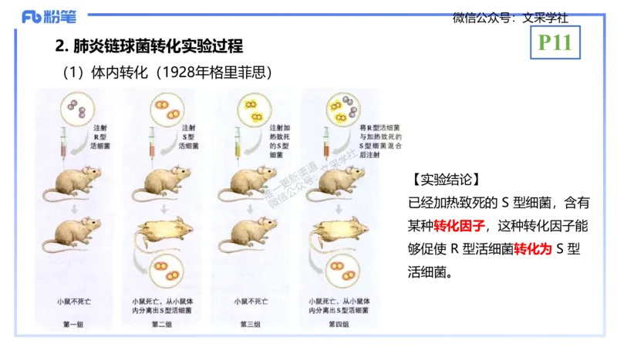Click label 注射S型活细菌
This screenshot has height=347, width=617.
coord(188,137)
